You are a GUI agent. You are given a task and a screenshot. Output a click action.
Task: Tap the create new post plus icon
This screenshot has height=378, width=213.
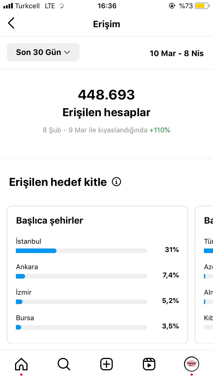tap(106, 364)
